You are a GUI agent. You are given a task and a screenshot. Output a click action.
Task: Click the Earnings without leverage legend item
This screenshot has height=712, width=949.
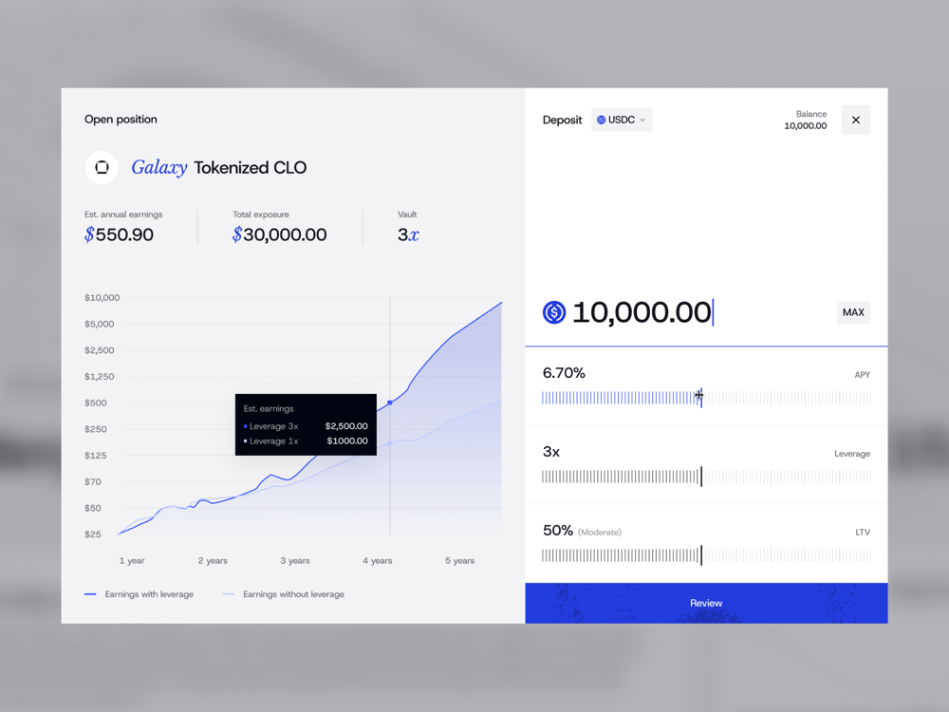pyautogui.click(x=283, y=594)
